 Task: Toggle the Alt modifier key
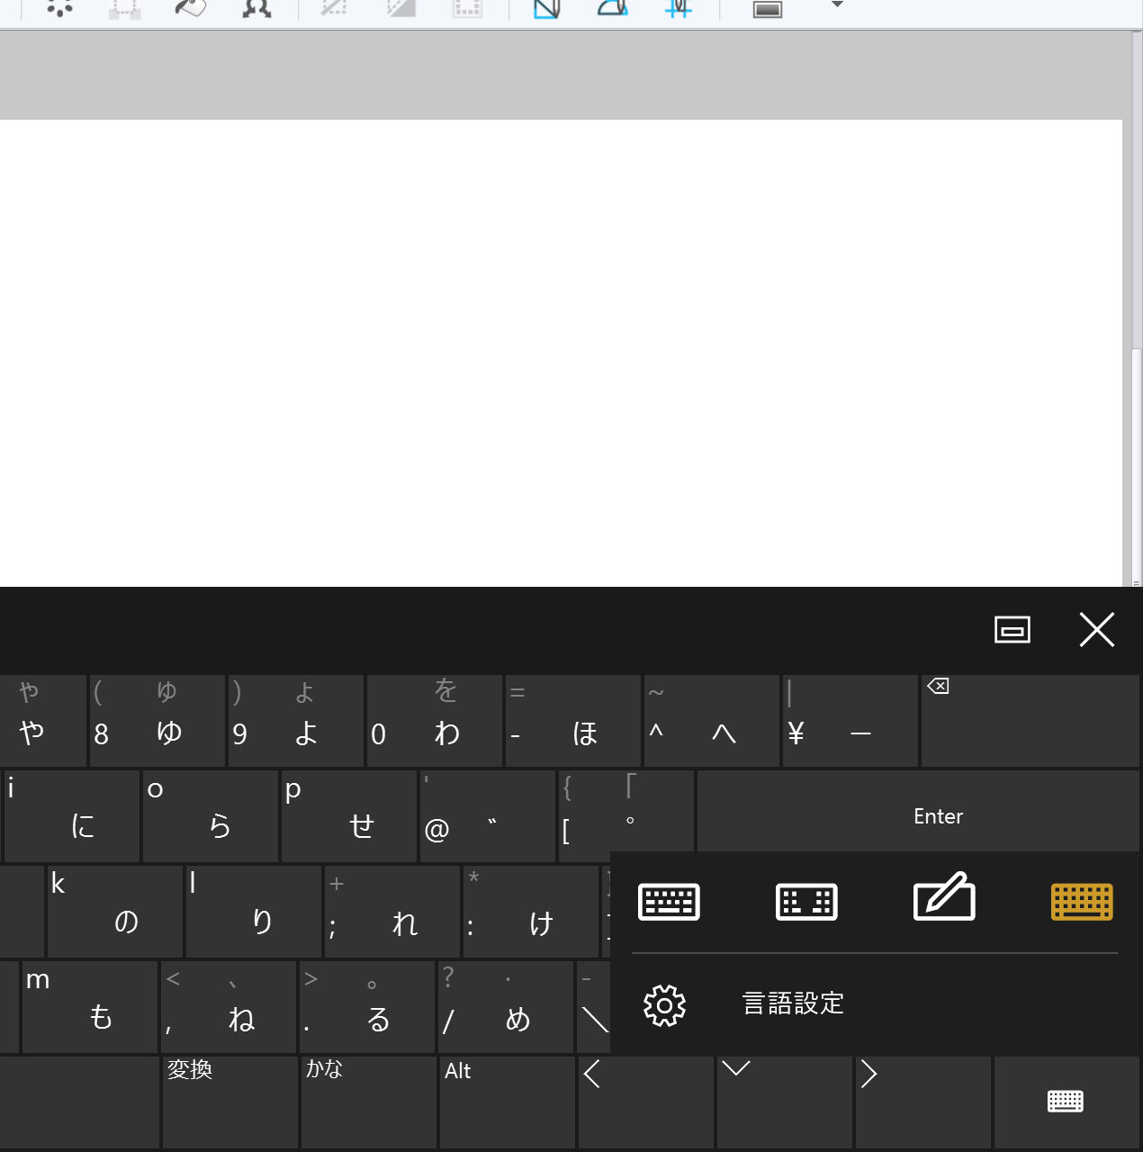[x=507, y=1102]
